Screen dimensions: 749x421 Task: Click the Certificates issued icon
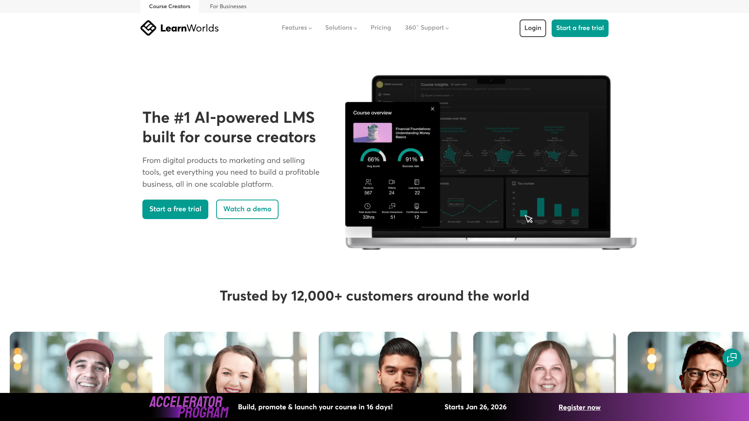point(417,206)
